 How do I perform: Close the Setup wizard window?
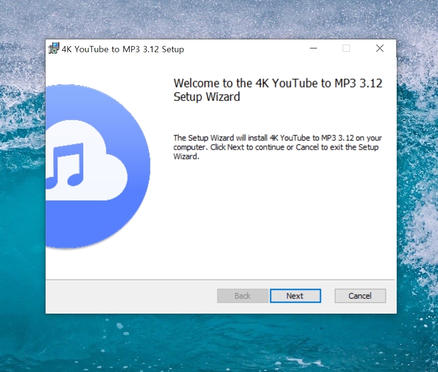click(x=380, y=48)
